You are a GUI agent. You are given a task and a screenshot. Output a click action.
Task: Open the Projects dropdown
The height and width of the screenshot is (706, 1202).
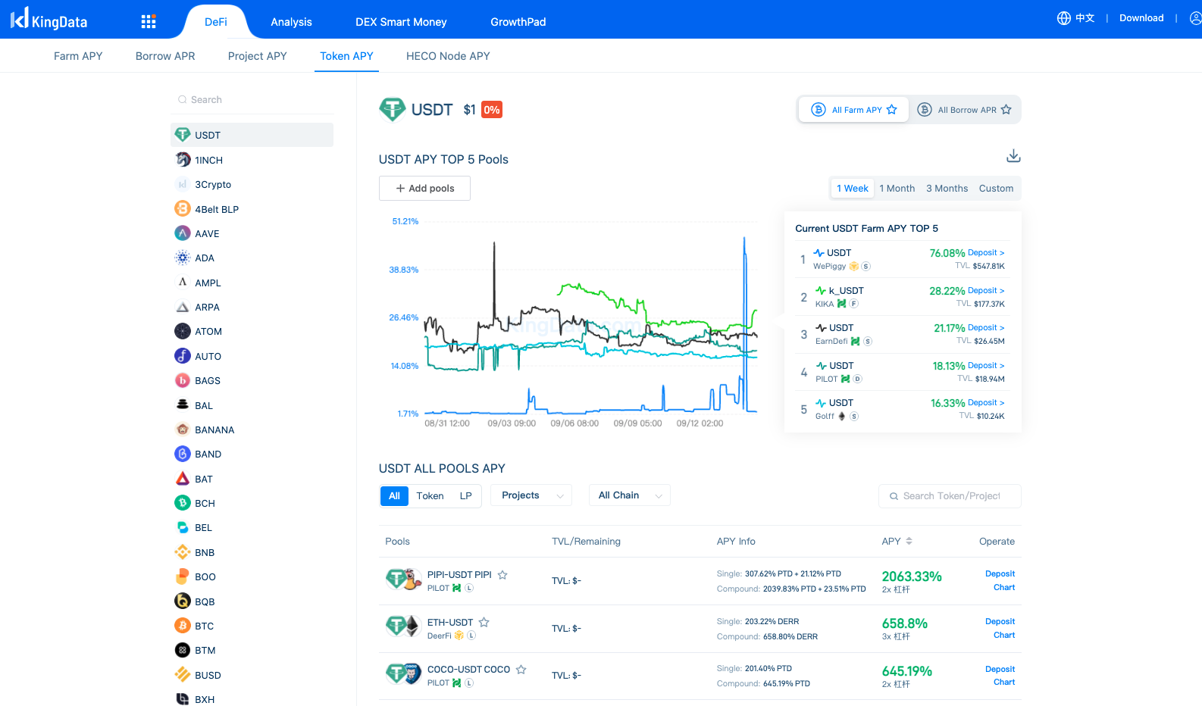(531, 495)
